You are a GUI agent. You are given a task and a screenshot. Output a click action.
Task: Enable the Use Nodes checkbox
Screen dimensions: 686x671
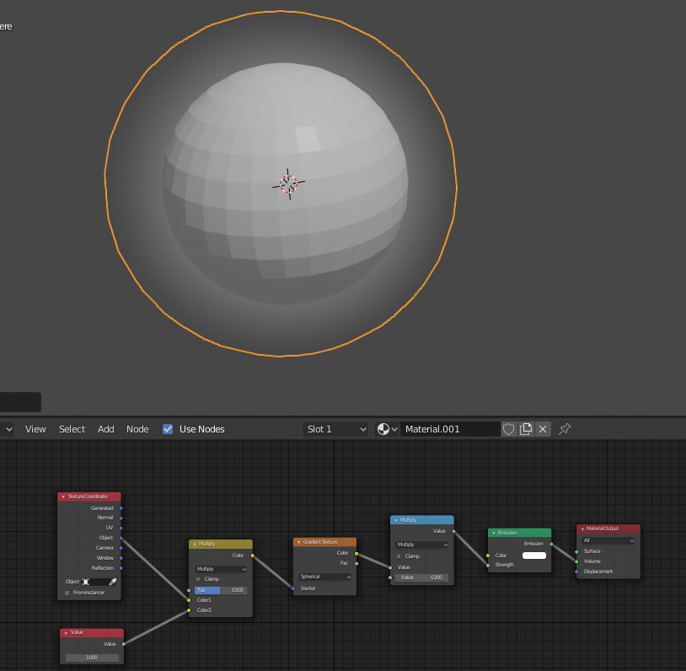coord(167,429)
